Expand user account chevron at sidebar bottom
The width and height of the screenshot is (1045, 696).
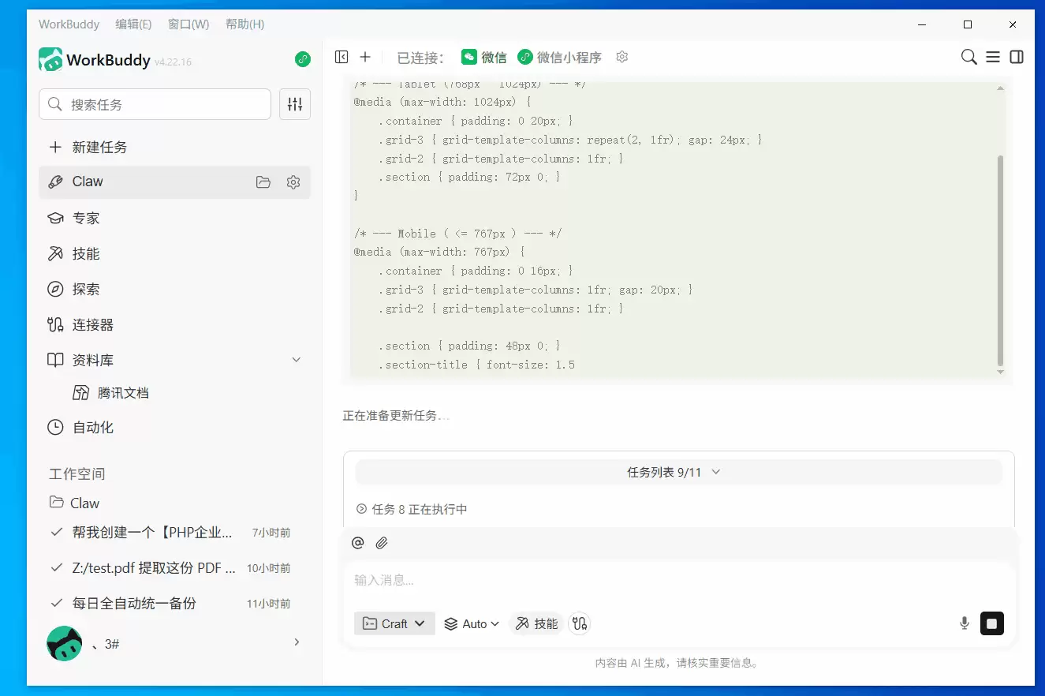297,642
